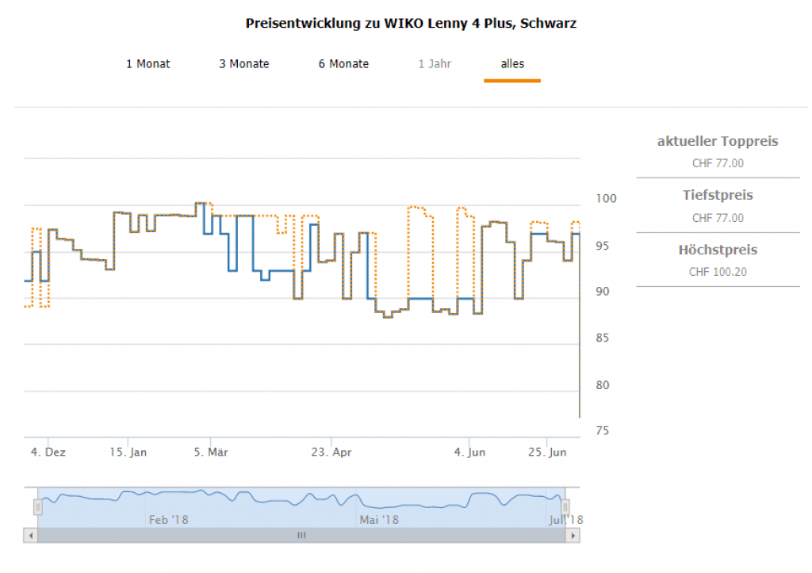The image size is (812, 573).
Task: Click the navigator label Feb '18
Action: (x=168, y=520)
